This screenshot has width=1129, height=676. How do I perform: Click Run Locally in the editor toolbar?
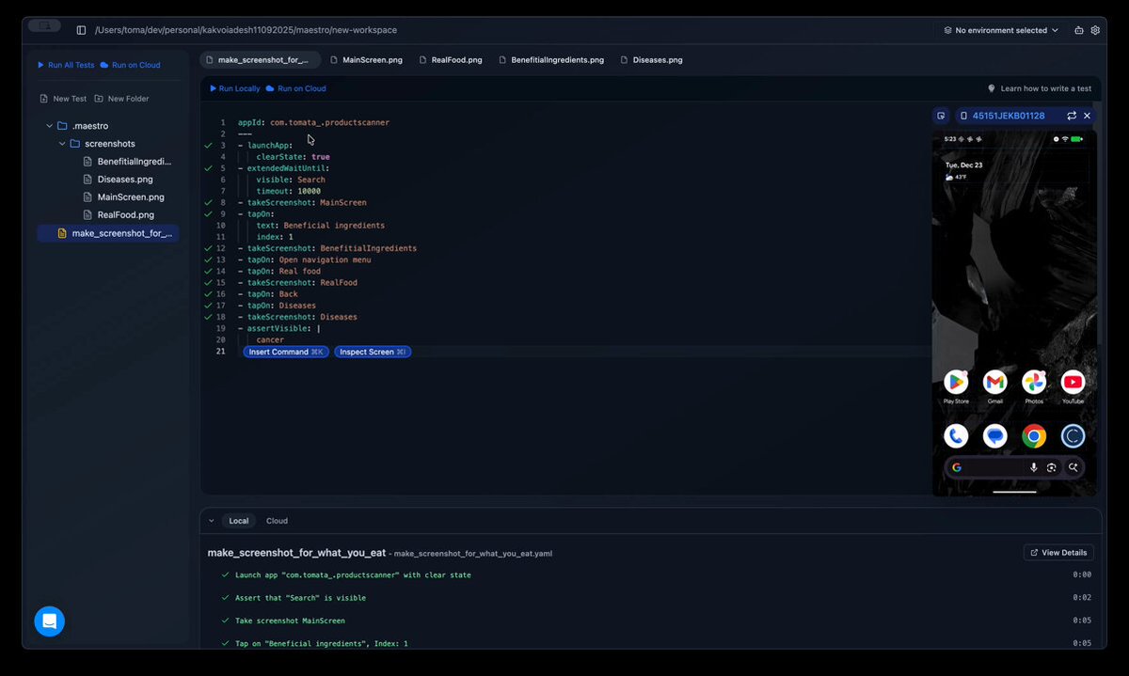235,88
